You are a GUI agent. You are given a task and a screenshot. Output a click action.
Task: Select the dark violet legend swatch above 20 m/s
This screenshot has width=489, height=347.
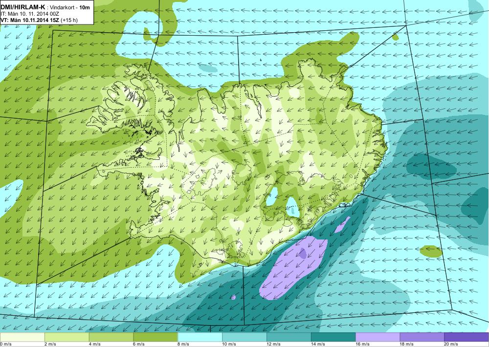pyautogui.click(x=467, y=337)
